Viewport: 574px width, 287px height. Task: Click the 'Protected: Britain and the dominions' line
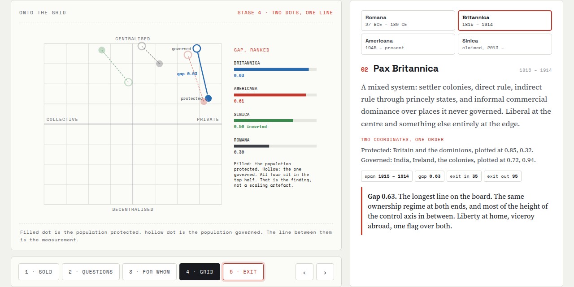coord(447,150)
